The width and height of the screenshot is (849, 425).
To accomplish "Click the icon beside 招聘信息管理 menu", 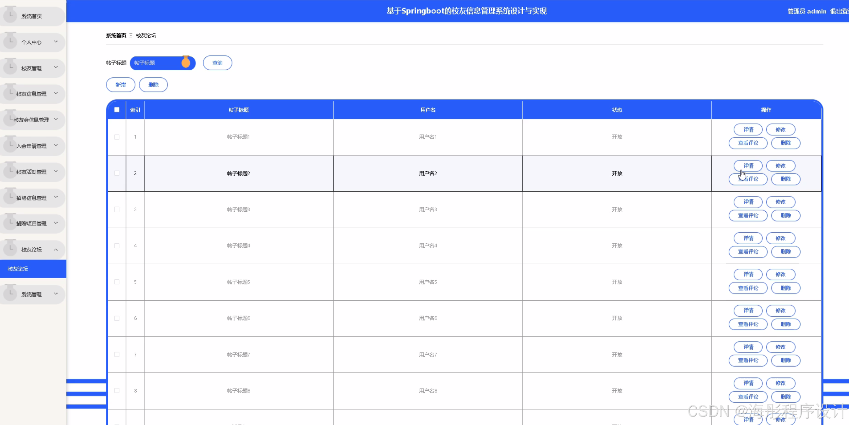I will (10, 197).
